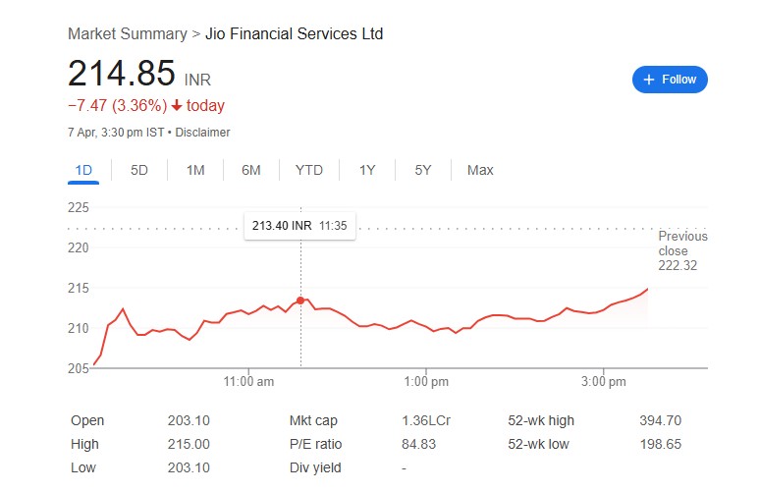Click the 213.40 INR price tooltip
Viewport: 759px width, 492px height.
[x=299, y=226]
